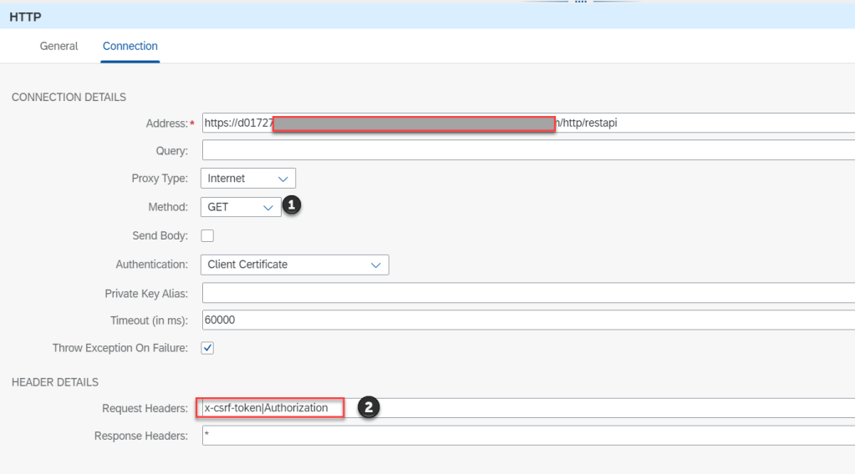
Task: Open the Proxy Type dropdown
Action: (x=247, y=179)
